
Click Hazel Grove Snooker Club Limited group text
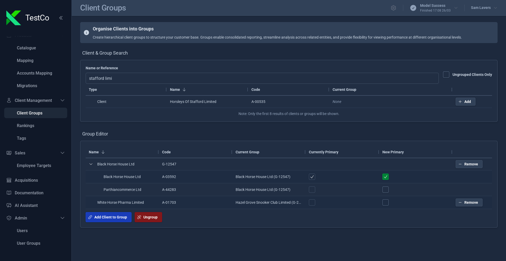tap(268, 202)
